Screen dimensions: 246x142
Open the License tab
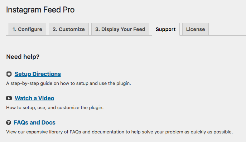(196, 29)
